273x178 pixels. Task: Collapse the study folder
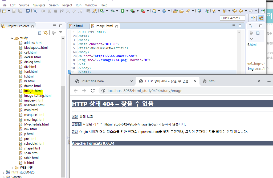12,38
